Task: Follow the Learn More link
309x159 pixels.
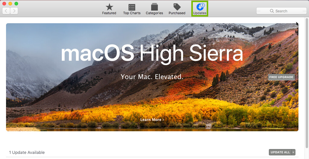Action: tap(152, 119)
